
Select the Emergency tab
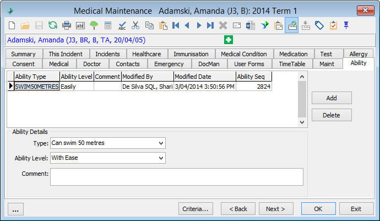pyautogui.click(x=169, y=64)
